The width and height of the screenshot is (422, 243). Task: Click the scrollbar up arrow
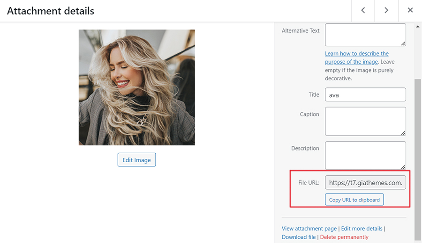click(x=418, y=27)
